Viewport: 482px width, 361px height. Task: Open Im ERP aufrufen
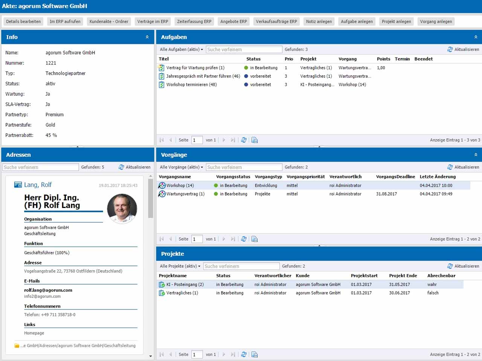pos(65,21)
